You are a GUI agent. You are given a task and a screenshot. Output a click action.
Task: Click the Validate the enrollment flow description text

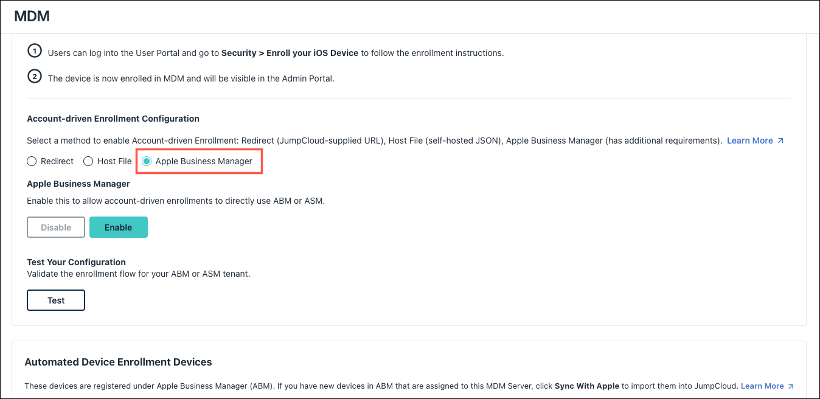click(x=139, y=274)
